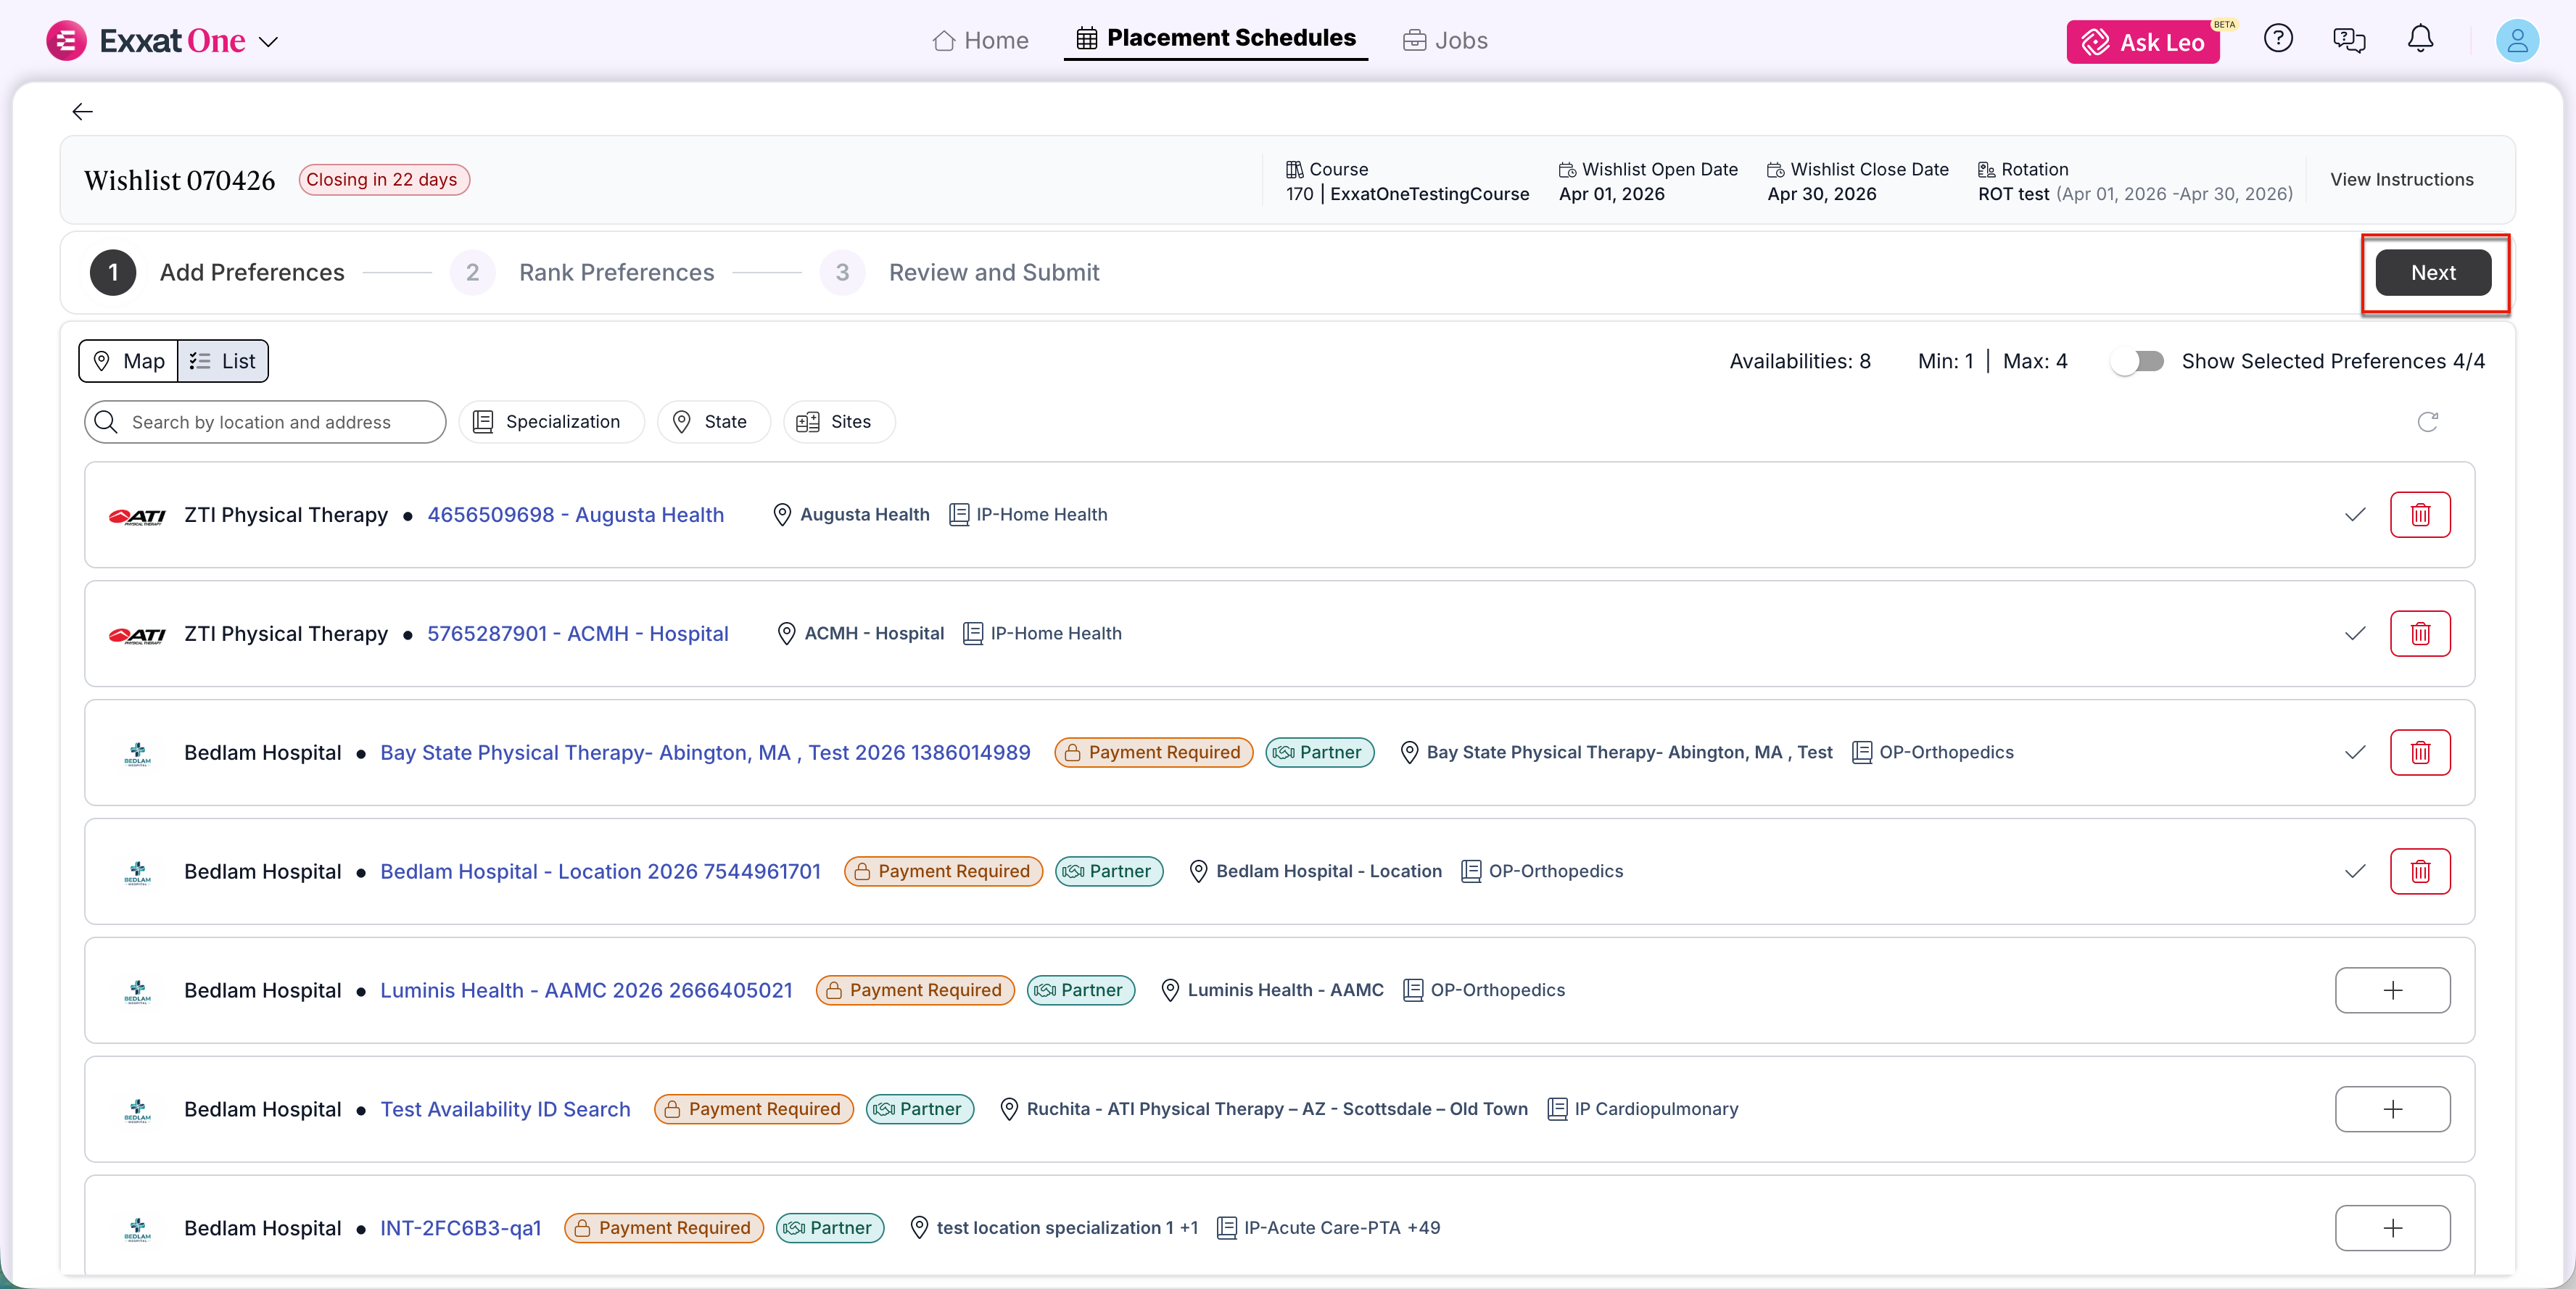This screenshot has height=1289, width=2576.
Task: Open the Home tab
Action: click(x=980, y=40)
